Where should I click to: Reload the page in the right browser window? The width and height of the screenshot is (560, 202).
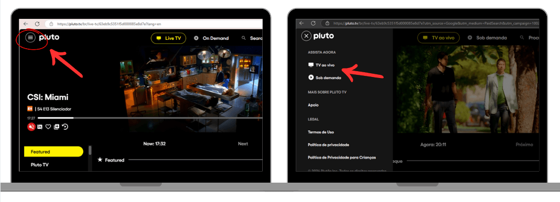(313, 23)
